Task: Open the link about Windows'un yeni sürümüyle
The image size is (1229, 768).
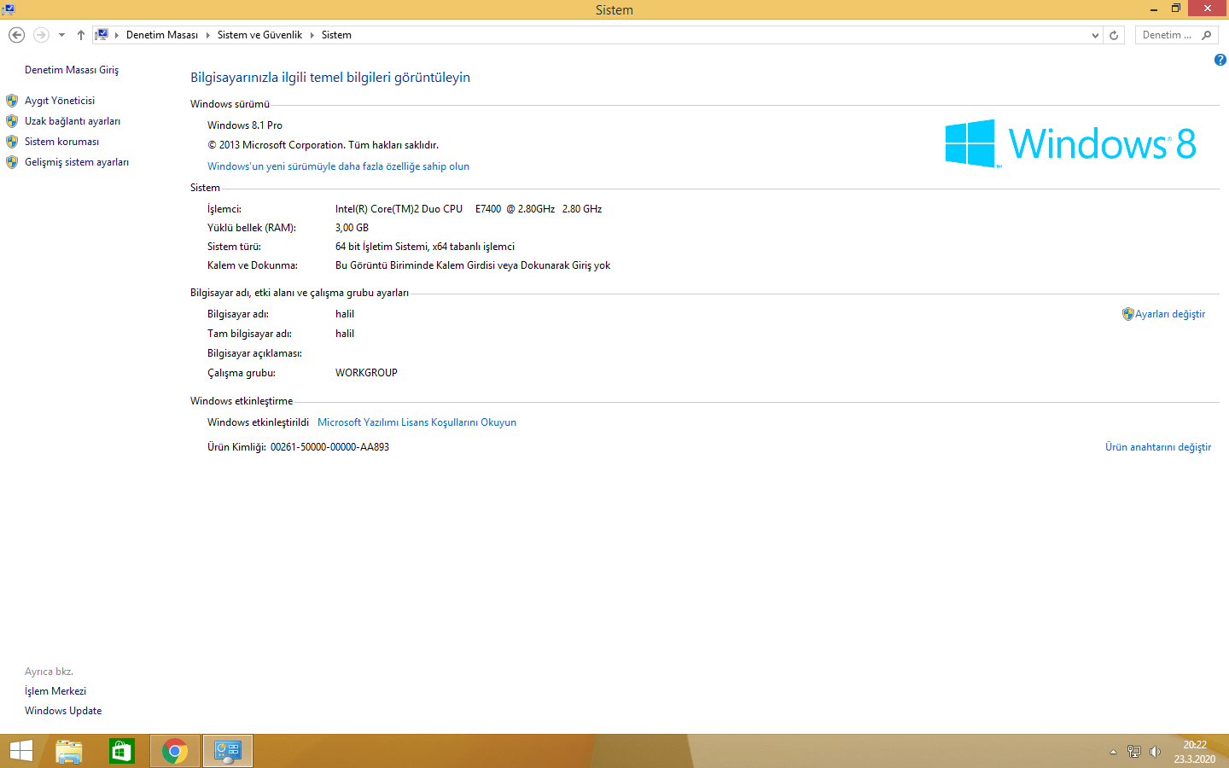Action: click(338, 166)
